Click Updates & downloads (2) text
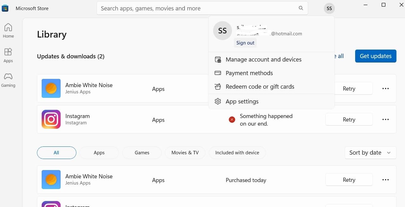405x207 pixels. click(71, 56)
